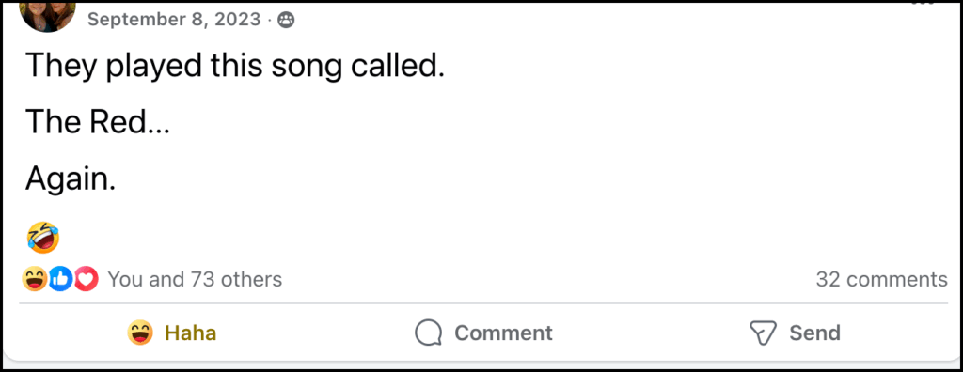This screenshot has height=372, width=963.
Task: Click the Send button
Action: pyautogui.click(x=795, y=333)
